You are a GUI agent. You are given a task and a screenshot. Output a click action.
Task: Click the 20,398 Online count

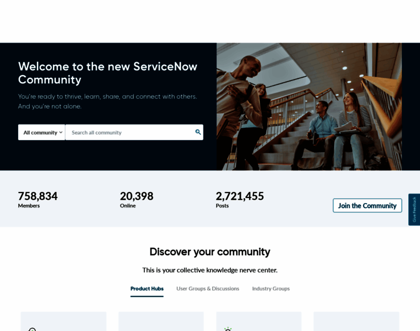[x=136, y=200]
